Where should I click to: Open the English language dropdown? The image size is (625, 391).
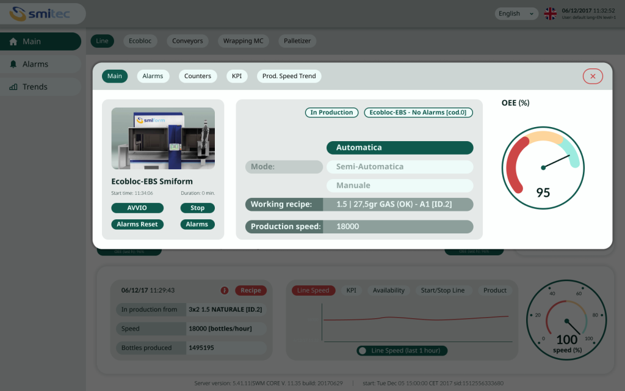point(516,13)
